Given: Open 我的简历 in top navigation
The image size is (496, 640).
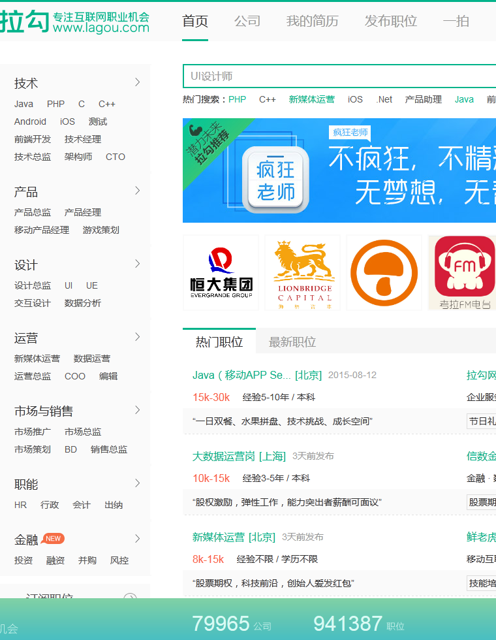Looking at the screenshot, I should click(x=313, y=21).
